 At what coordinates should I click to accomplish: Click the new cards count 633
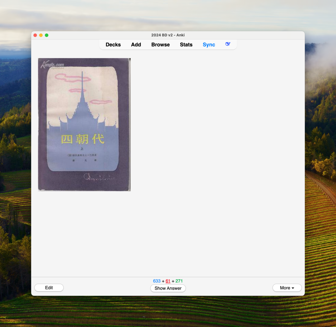(x=156, y=281)
